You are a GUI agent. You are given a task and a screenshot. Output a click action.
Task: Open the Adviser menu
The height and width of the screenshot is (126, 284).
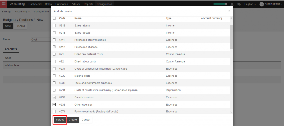76,4
